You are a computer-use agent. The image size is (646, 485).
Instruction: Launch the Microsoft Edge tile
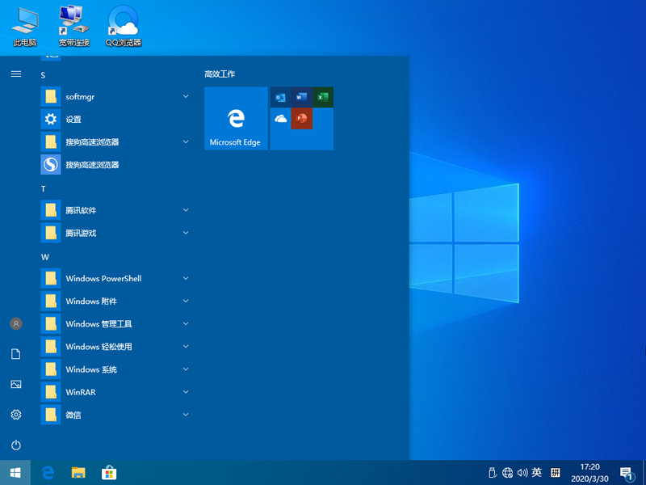click(x=236, y=118)
